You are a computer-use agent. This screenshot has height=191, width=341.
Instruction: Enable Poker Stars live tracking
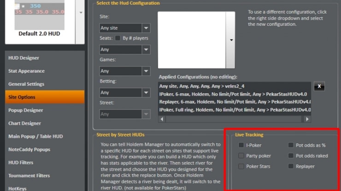(241, 166)
